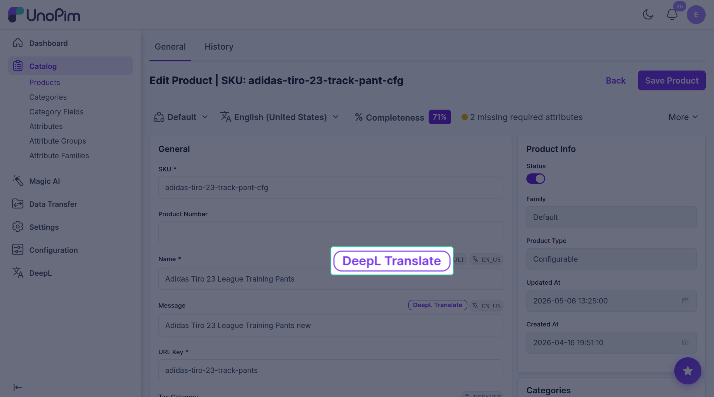Open English (United States) locale dropdown

point(280,117)
